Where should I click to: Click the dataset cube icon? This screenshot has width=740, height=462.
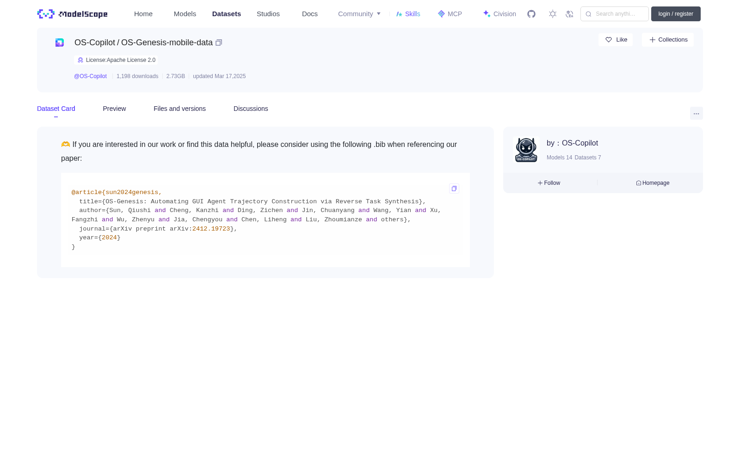pos(60,43)
